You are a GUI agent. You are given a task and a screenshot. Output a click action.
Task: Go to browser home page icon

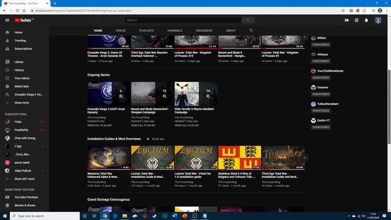click(x=24, y=11)
